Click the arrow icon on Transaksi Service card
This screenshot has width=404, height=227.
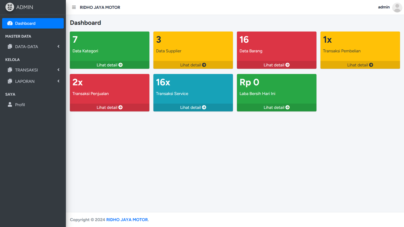204,107
